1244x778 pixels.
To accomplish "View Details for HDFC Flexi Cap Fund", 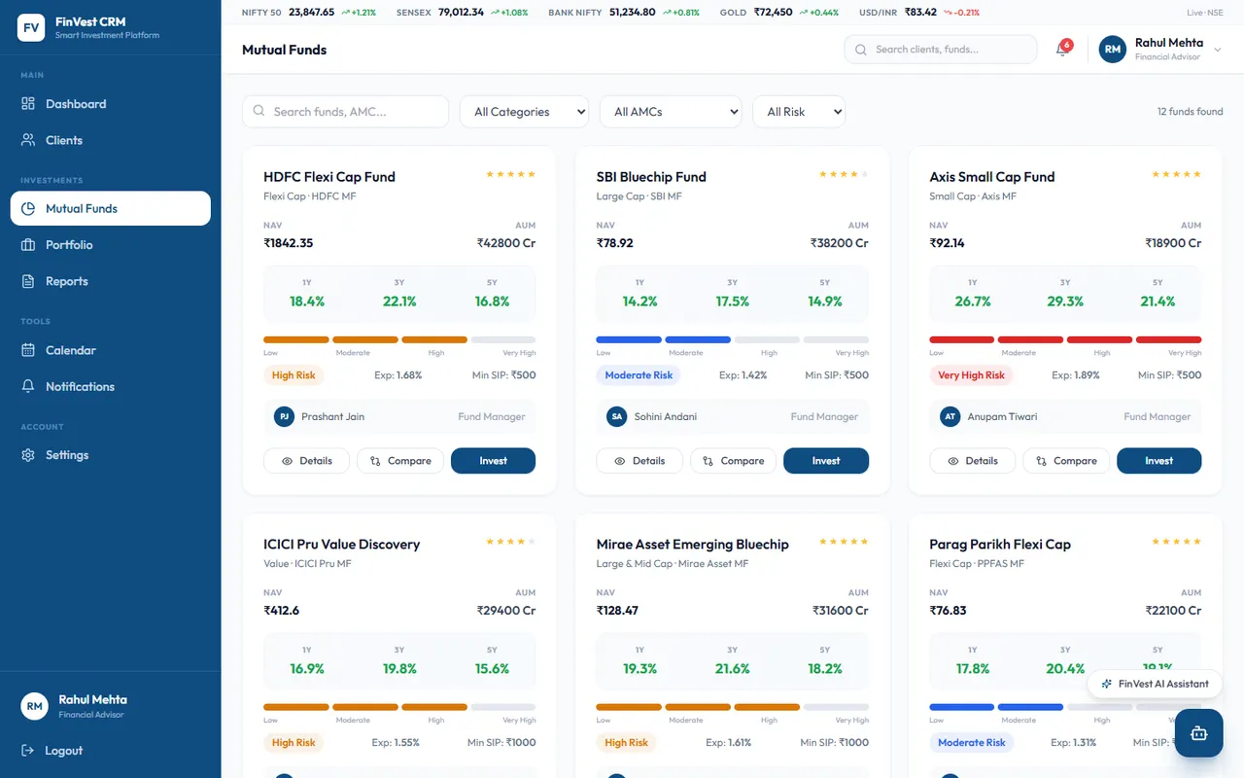I will pos(306,461).
